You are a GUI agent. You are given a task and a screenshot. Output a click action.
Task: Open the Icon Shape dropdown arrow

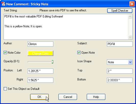130,62
